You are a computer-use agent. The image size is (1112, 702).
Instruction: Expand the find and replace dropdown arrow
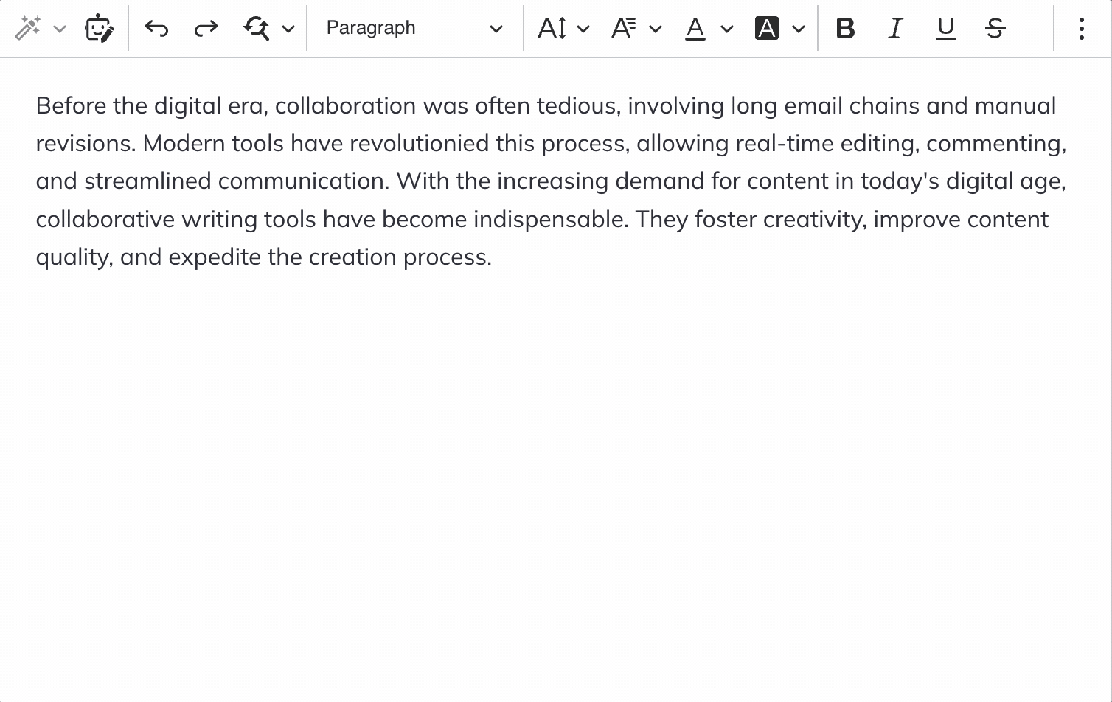click(x=288, y=29)
